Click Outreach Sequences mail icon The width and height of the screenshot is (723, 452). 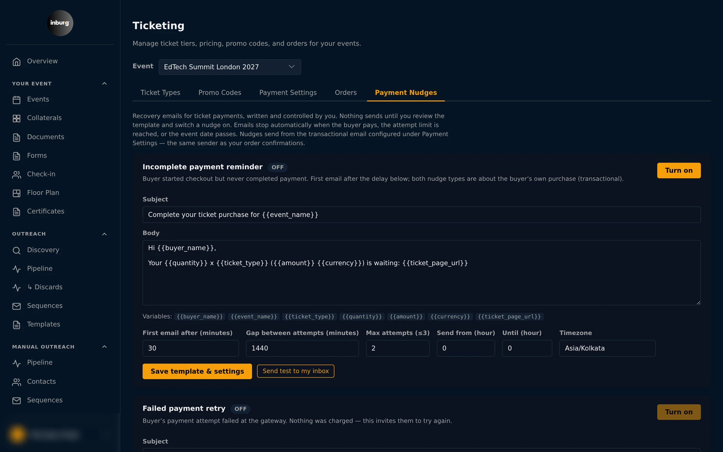point(17,306)
